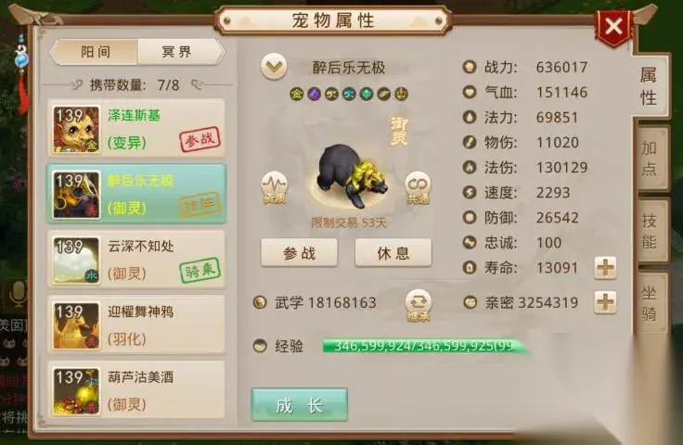Add lifespan with the 寿命 plus button
The width and height of the screenshot is (683, 445).
coord(605,268)
